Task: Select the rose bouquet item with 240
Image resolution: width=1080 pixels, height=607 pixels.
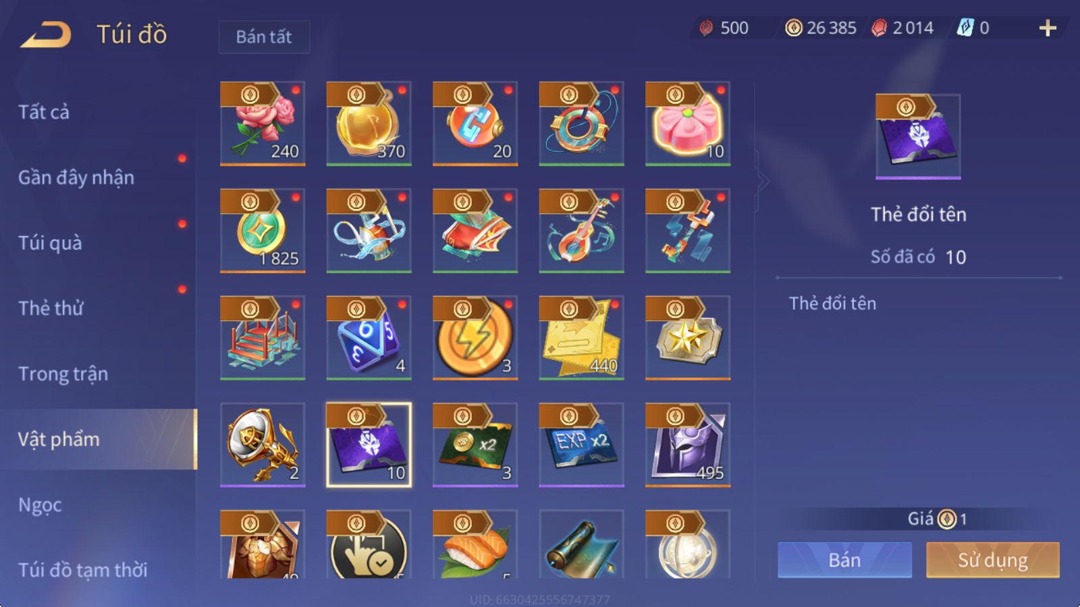Action: (263, 123)
